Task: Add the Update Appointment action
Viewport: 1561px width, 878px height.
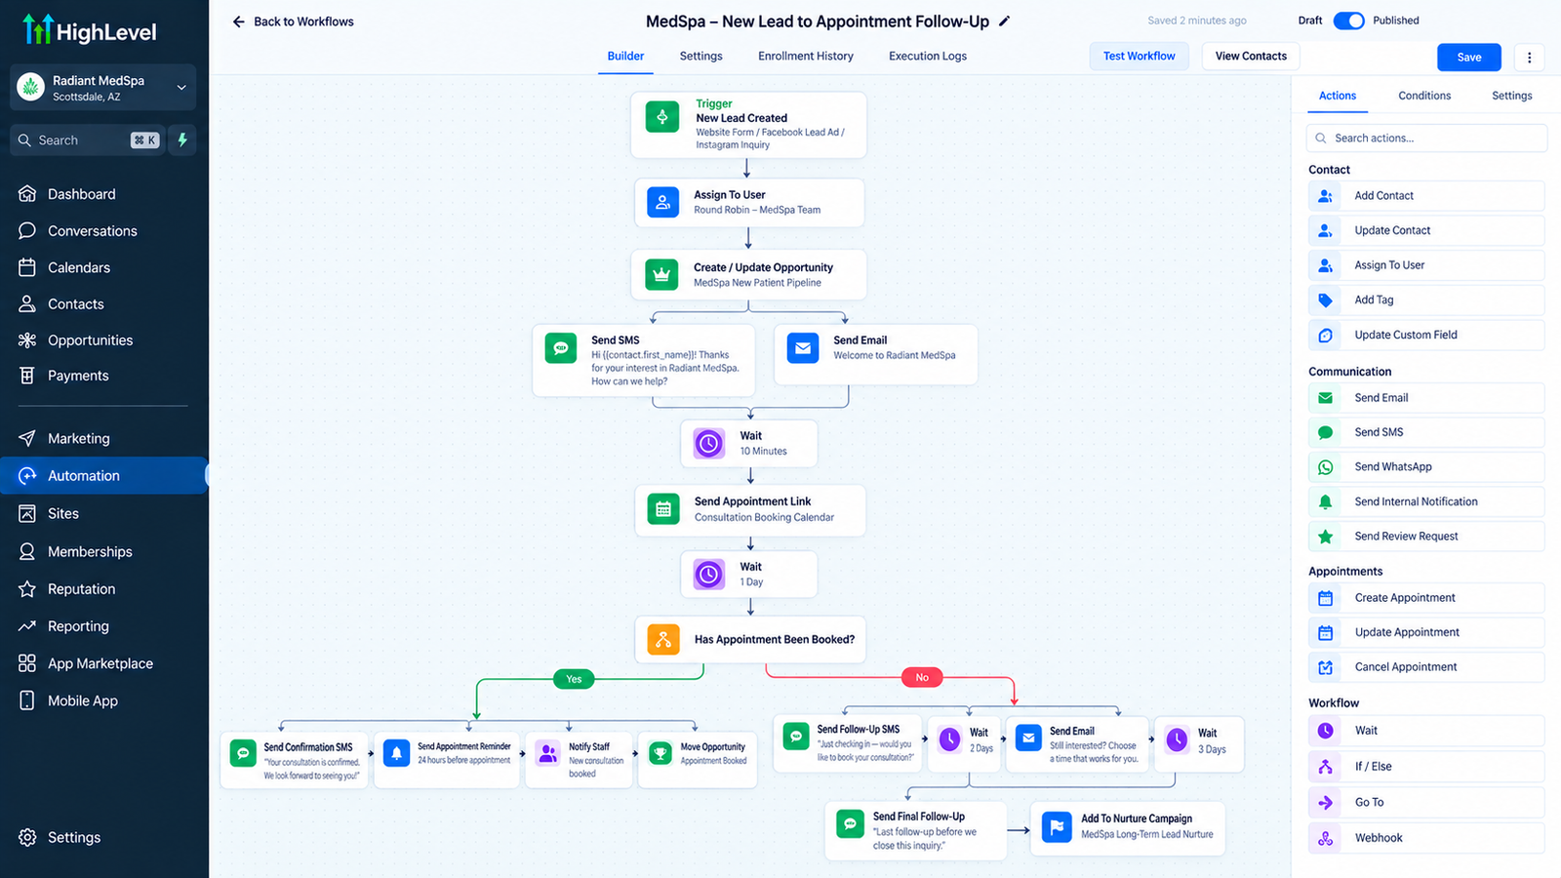Action: coord(1426,633)
